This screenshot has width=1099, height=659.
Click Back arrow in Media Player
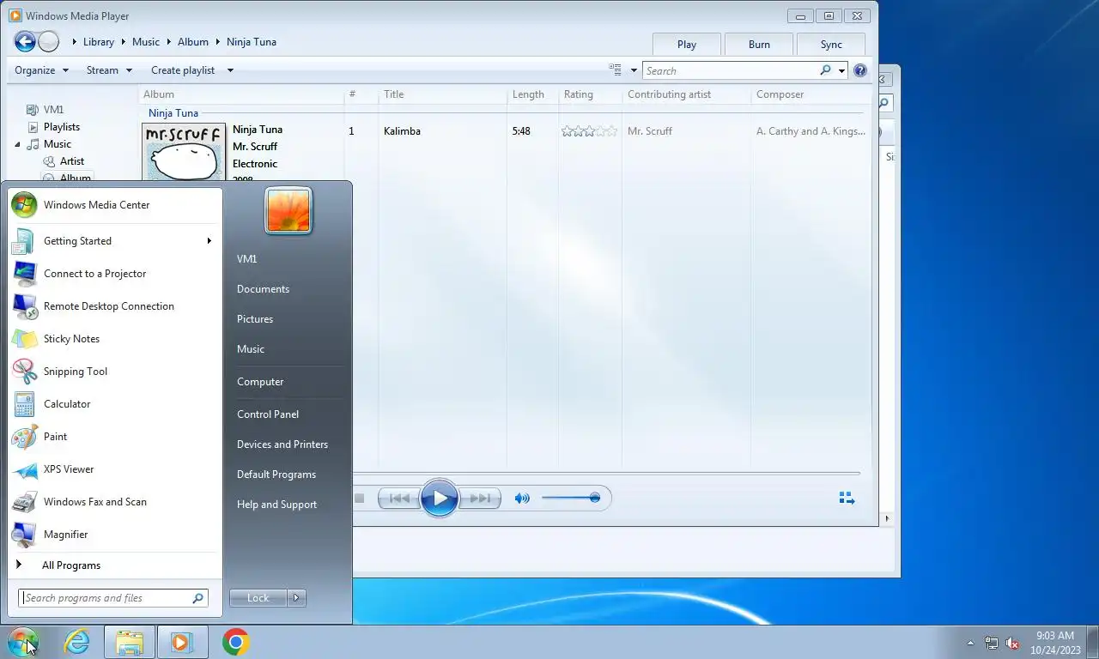[x=25, y=41]
